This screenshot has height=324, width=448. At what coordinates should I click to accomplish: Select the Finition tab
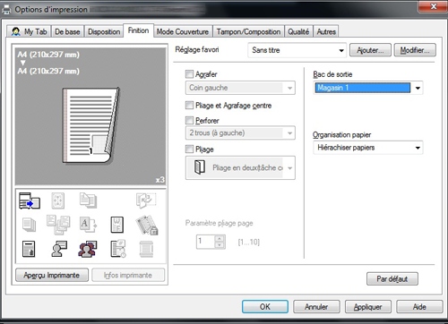click(138, 30)
